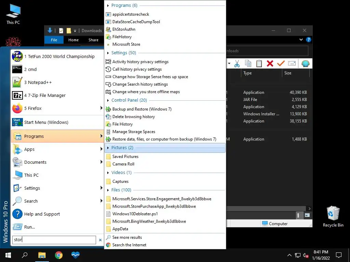
Task: Open the Search start menu item
Action: pos(57,201)
